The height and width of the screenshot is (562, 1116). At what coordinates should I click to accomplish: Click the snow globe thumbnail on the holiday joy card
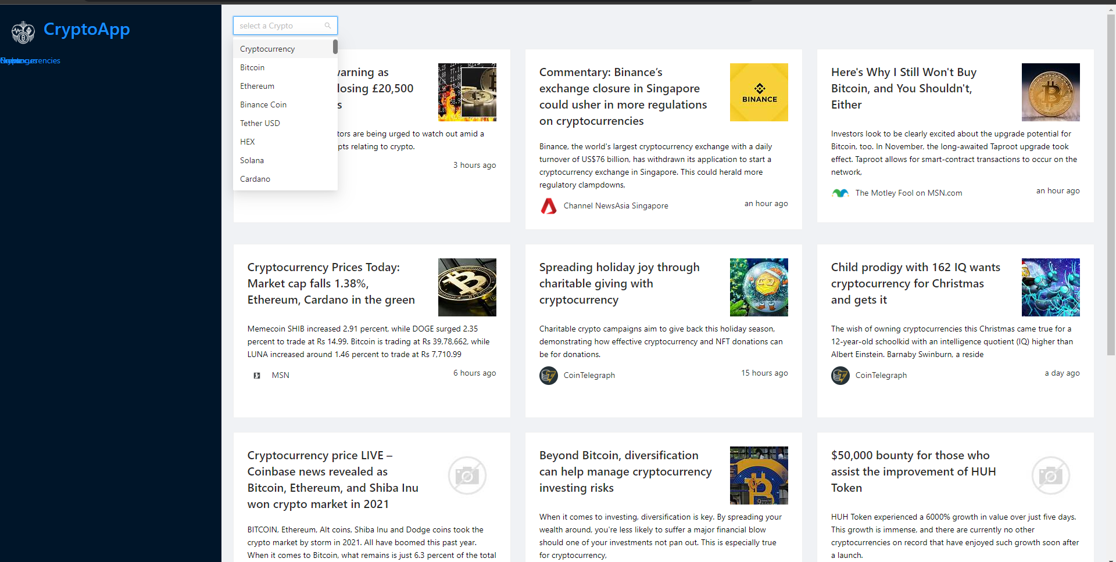[x=759, y=287]
